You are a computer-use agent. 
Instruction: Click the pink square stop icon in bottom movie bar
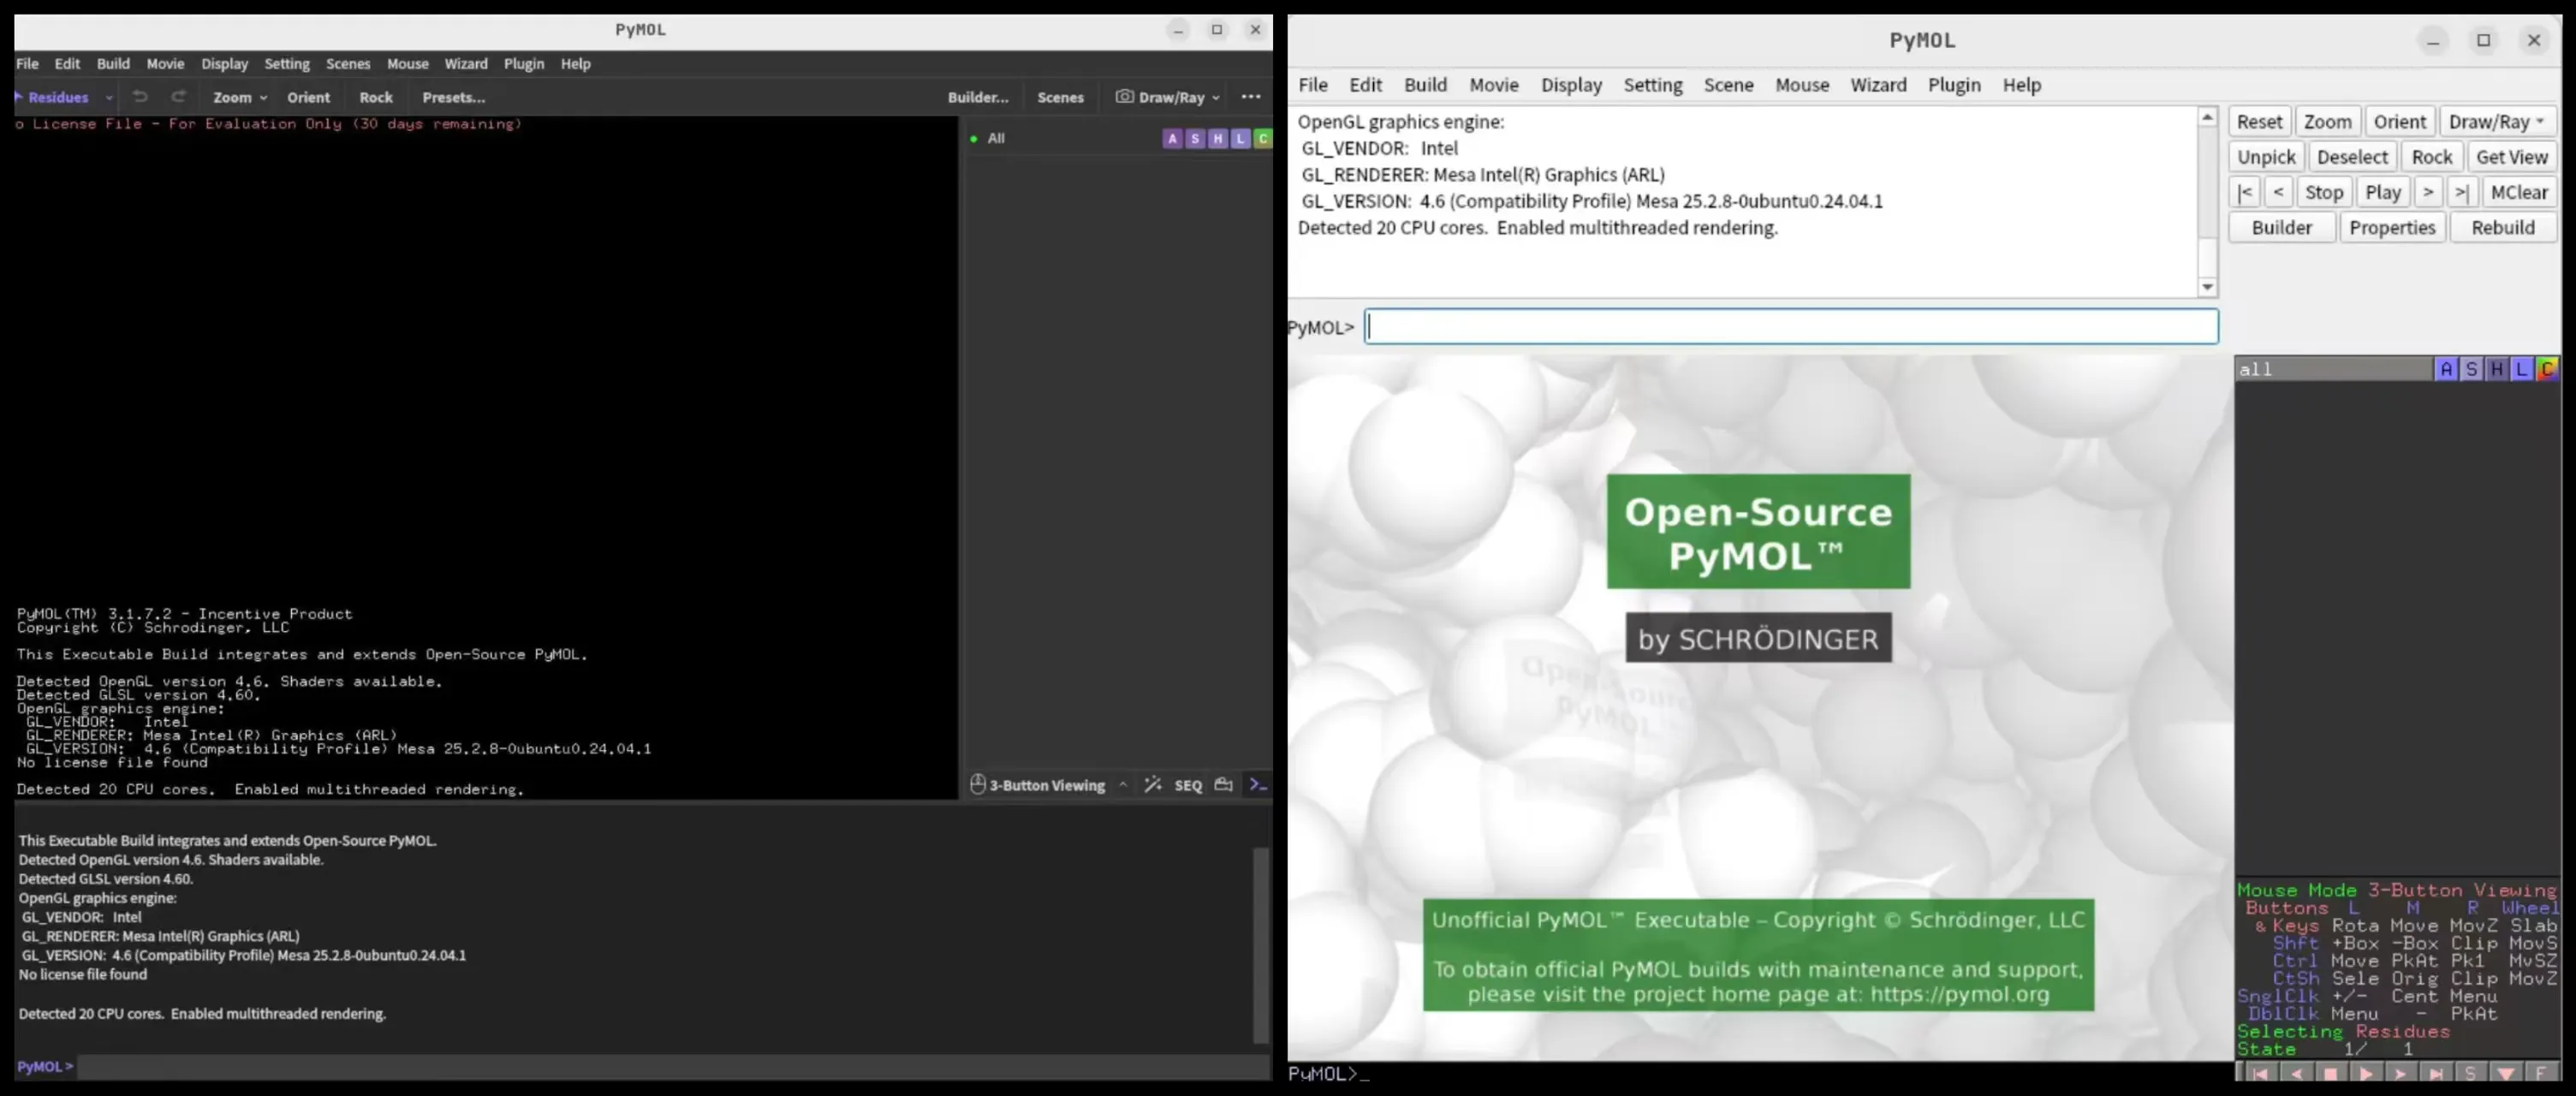click(2331, 1073)
